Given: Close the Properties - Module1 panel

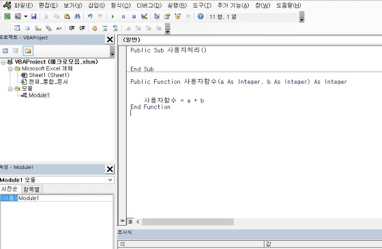Looking at the screenshot, I should (110, 169).
